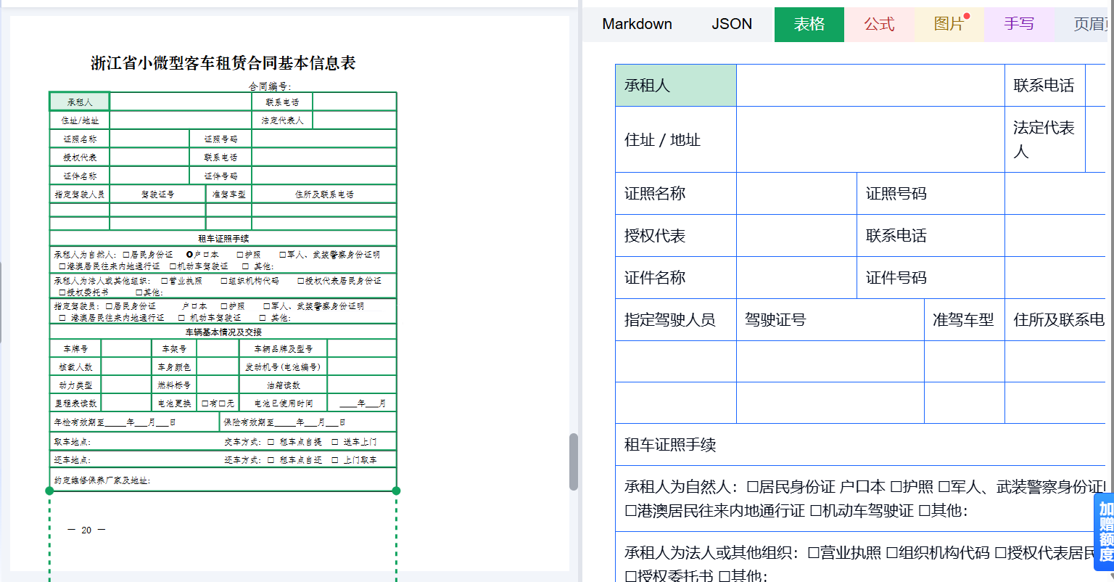Click 住址/地址 cell in document preview
This screenshot has height=582, width=1114.
(79, 120)
